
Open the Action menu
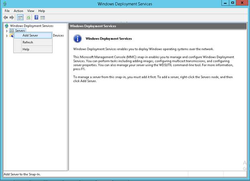(18, 11)
